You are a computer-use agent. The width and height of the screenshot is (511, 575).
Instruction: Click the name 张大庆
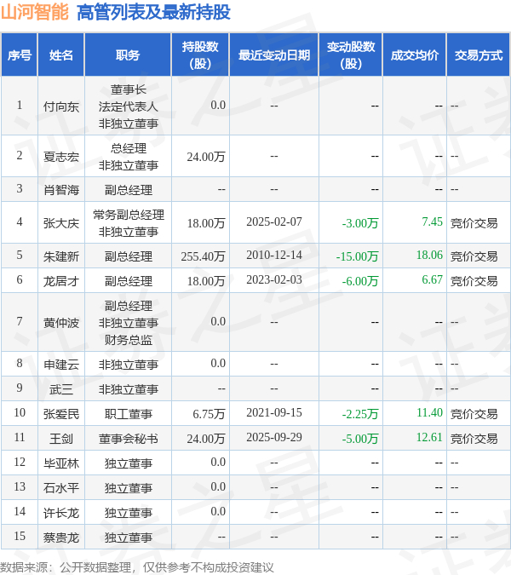pos(61,223)
